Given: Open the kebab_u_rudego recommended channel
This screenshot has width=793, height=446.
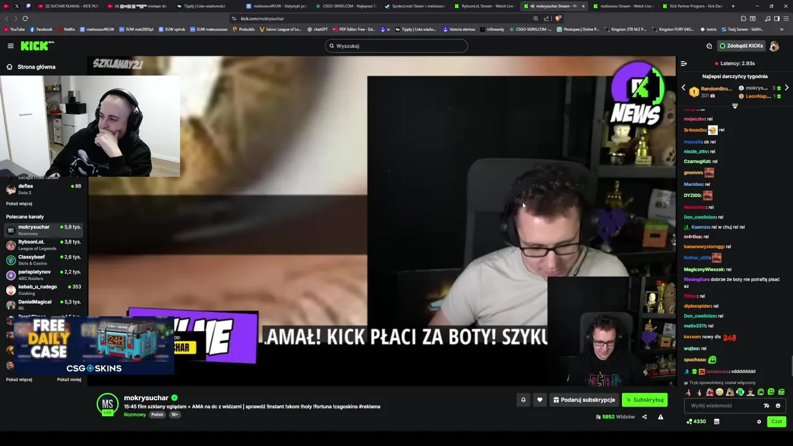Looking at the screenshot, I should (43, 289).
